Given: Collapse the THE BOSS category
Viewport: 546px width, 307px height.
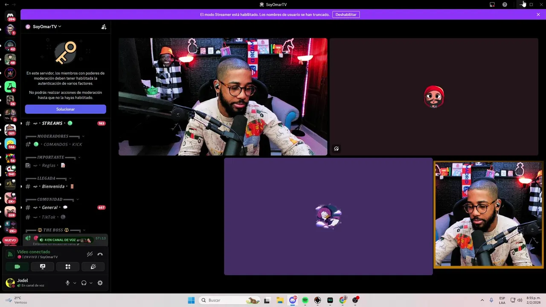Looking at the screenshot, I should 55,230.
